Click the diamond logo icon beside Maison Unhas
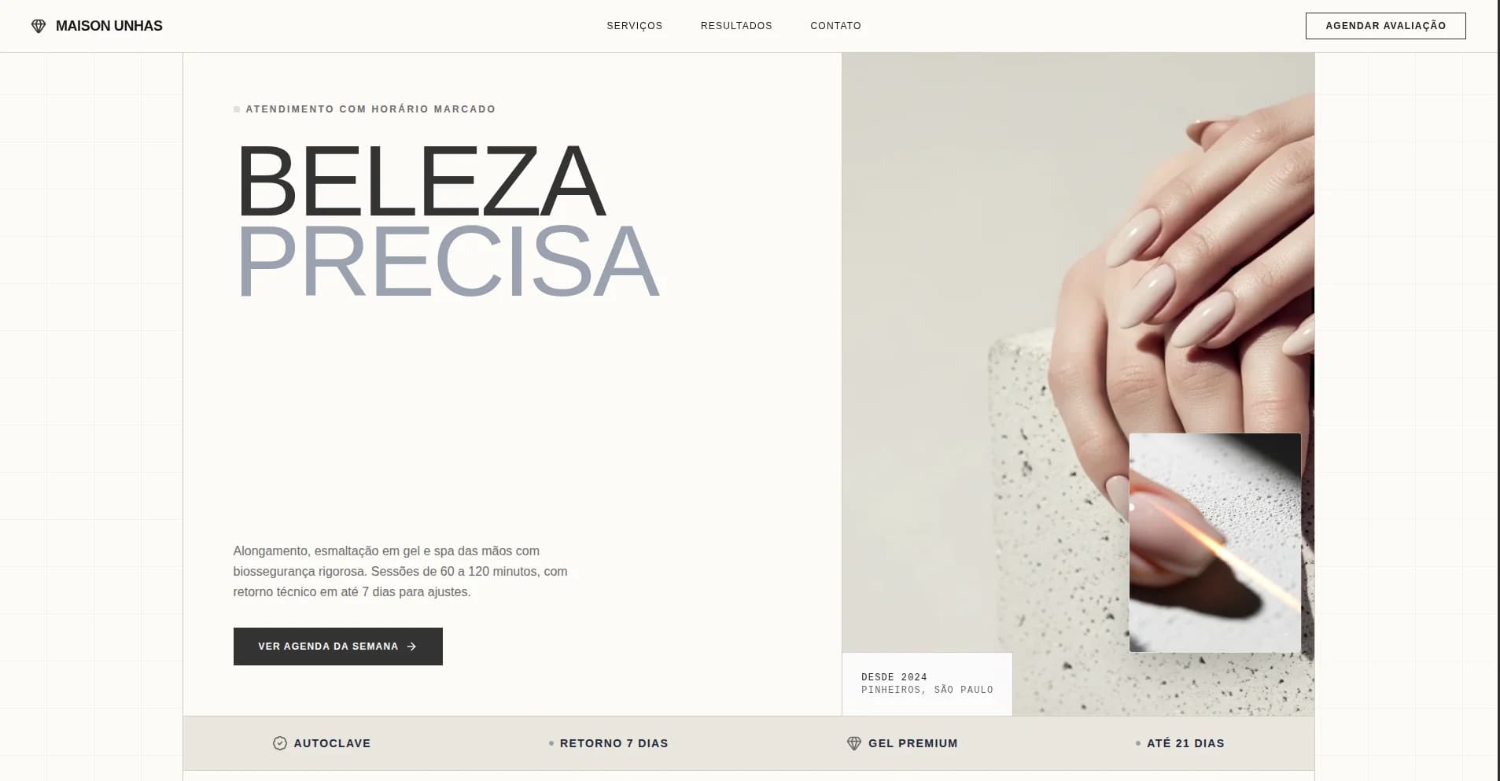The height and width of the screenshot is (781, 1500). [x=39, y=26]
